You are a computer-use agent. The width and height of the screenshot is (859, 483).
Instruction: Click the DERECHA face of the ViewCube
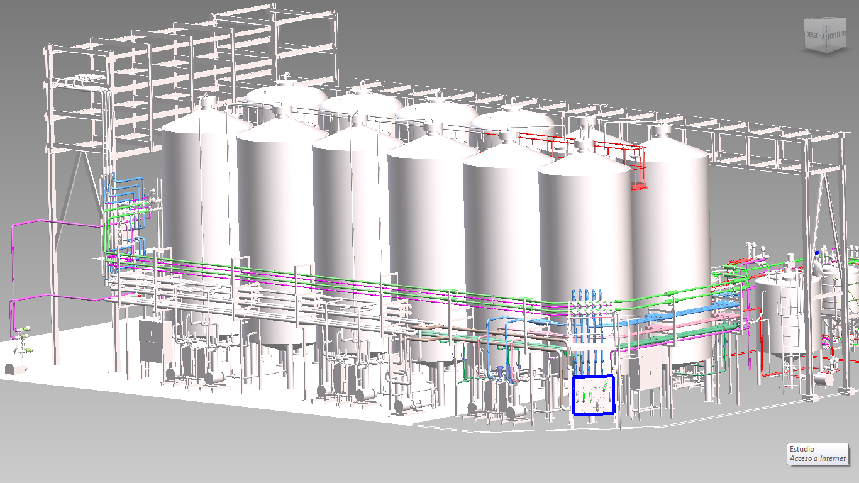click(816, 36)
